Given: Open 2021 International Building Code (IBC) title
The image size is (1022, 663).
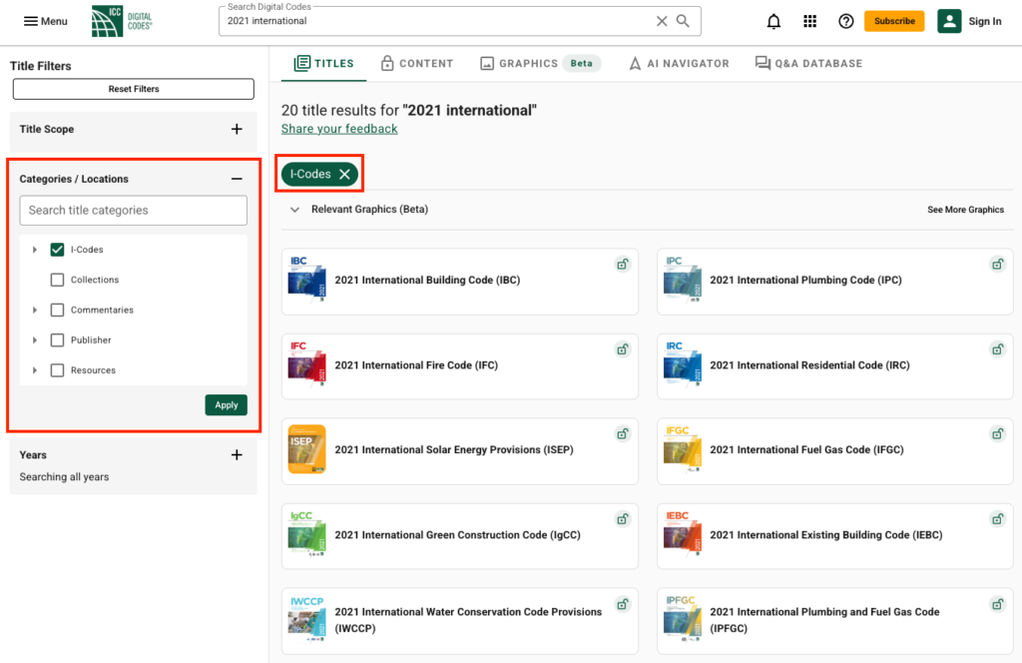Looking at the screenshot, I should coord(427,280).
